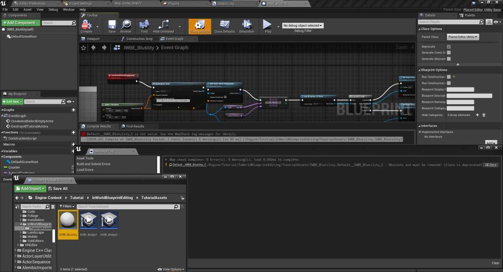The width and height of the screenshot is (503, 272).
Task: Empty the Hide Categories array with trash icon
Action: (x=484, y=115)
